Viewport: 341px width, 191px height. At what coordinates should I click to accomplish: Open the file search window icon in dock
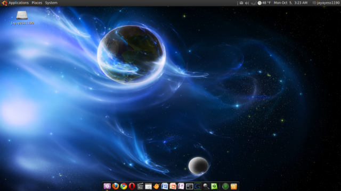pos(148,186)
